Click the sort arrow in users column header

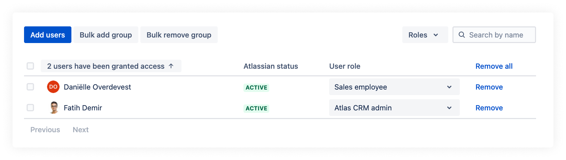[x=171, y=66]
